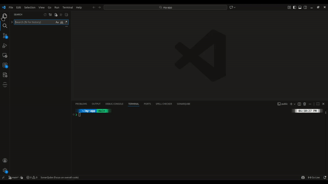
Task: Open notifications bell
Action: click(325, 177)
